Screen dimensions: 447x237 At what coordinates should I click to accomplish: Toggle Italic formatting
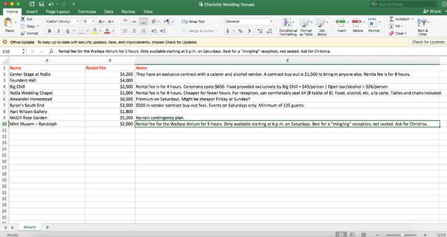tap(59, 31)
